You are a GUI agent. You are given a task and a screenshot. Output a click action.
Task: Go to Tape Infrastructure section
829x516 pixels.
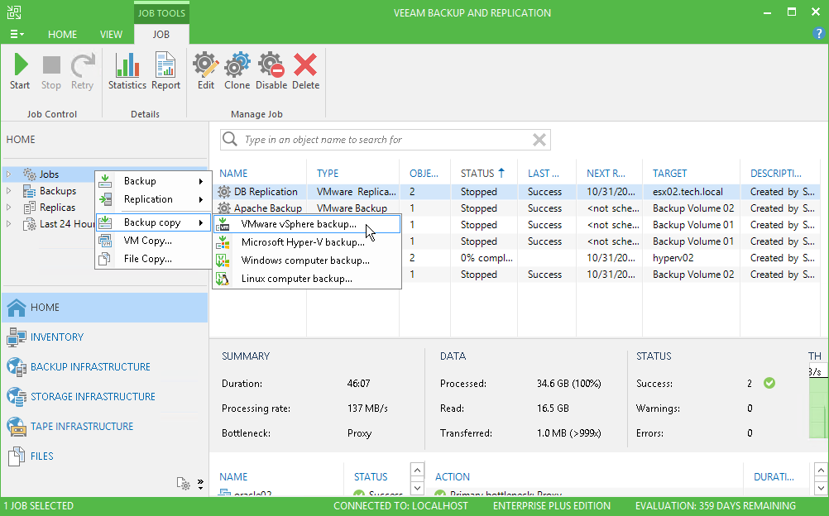82,426
